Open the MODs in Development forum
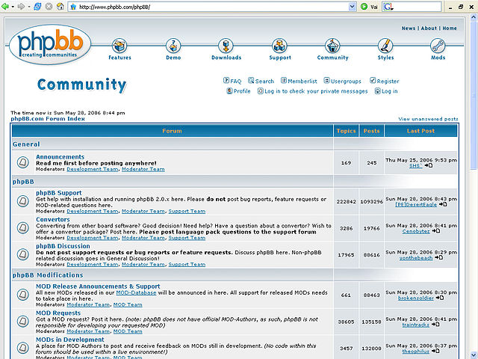The width and height of the screenshot is (478, 359). point(70,340)
